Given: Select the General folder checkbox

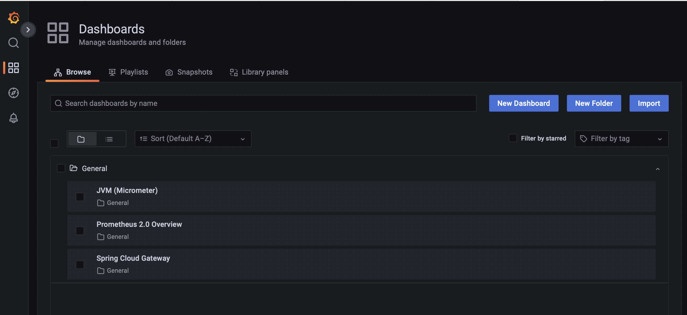Looking at the screenshot, I should (61, 168).
